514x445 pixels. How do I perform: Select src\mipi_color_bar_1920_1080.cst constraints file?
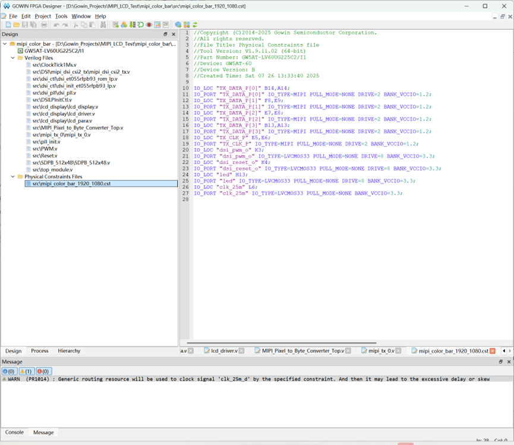pos(101,184)
